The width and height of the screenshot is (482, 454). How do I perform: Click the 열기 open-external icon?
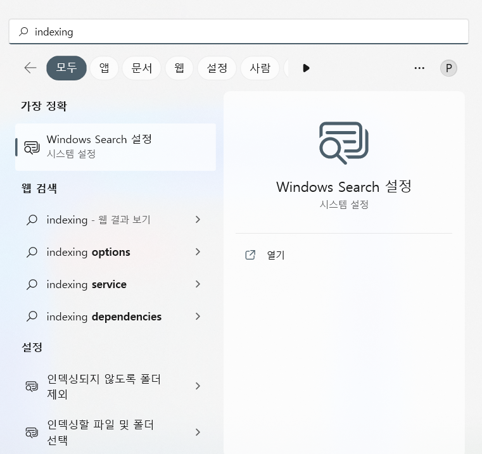250,255
